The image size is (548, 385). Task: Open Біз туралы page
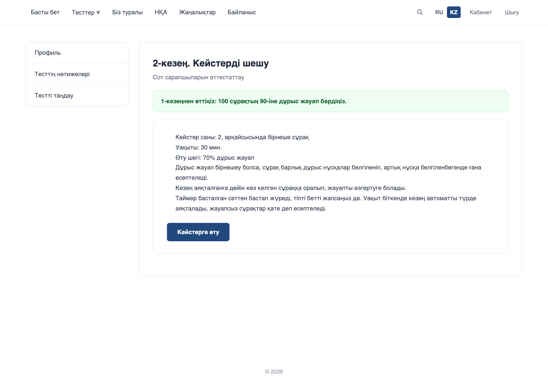[x=127, y=12]
